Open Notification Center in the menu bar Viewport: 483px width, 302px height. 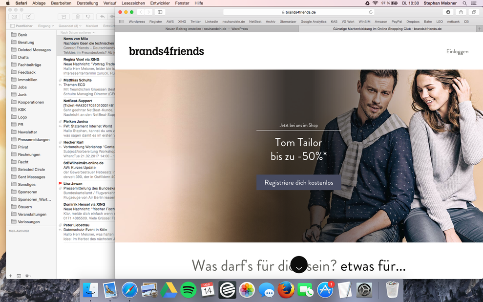click(x=474, y=3)
